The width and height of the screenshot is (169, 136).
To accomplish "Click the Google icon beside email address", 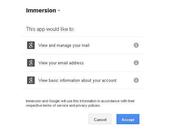I will pyautogui.click(x=31, y=63).
